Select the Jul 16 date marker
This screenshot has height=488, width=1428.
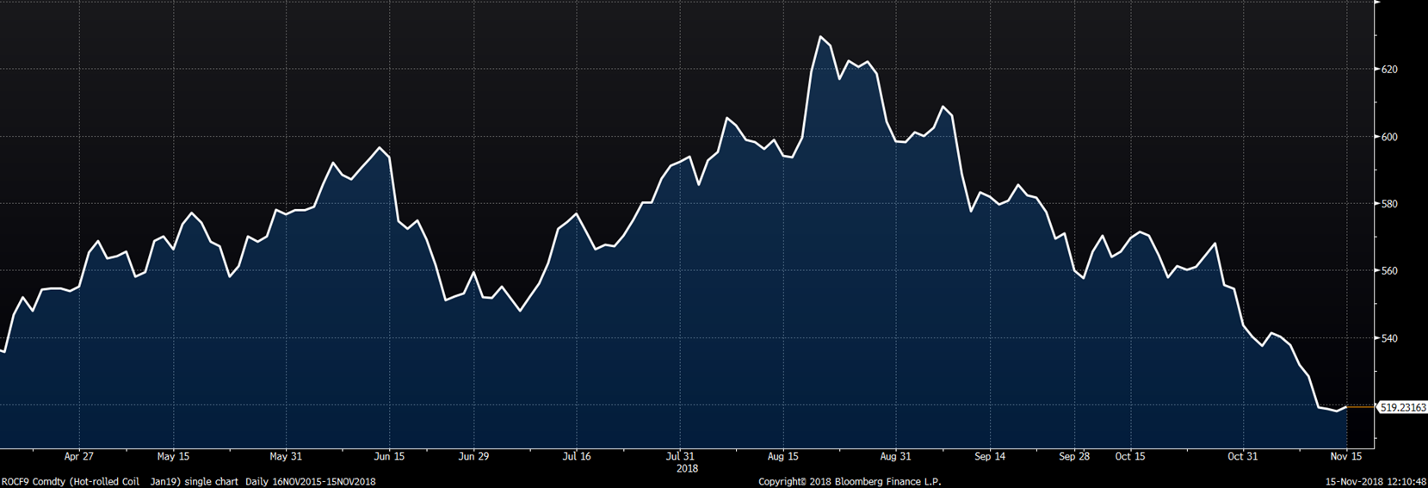click(x=577, y=457)
